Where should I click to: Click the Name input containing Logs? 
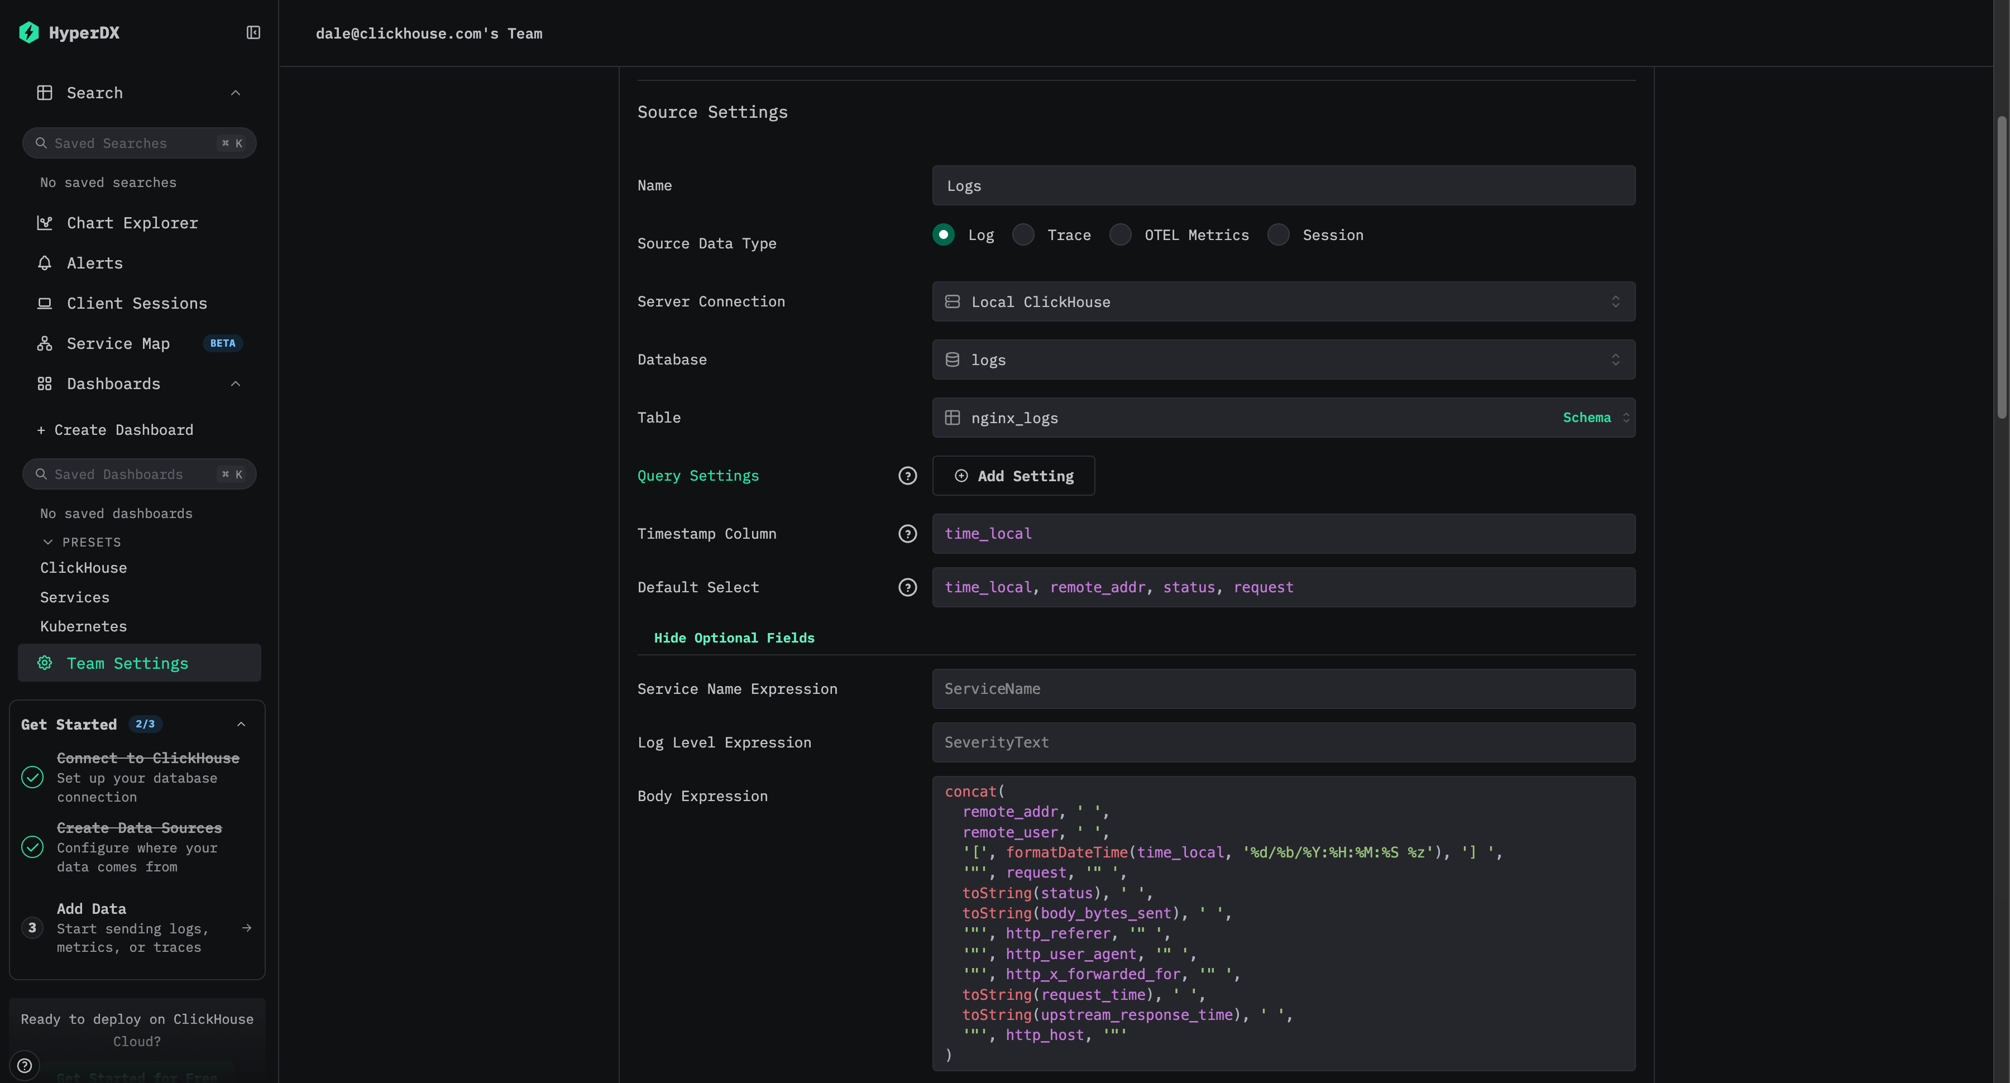[1283, 185]
